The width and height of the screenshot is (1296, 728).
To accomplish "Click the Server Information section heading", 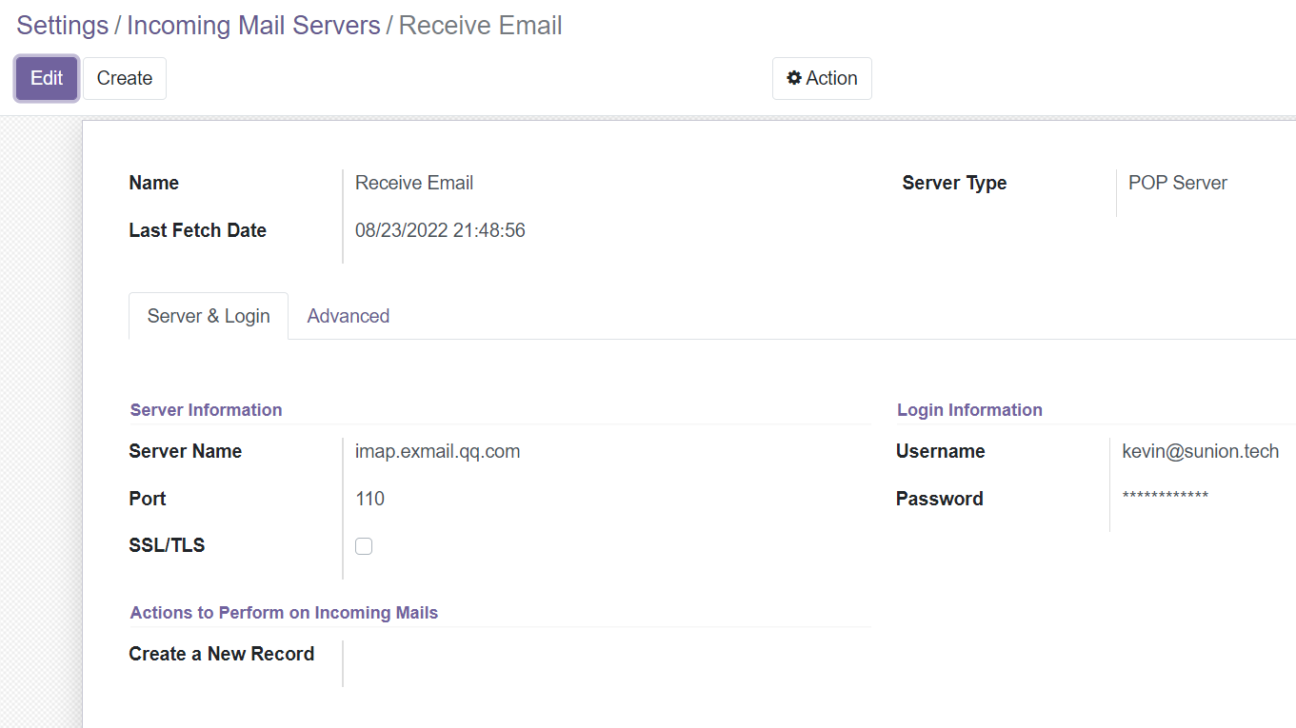I will coord(206,410).
